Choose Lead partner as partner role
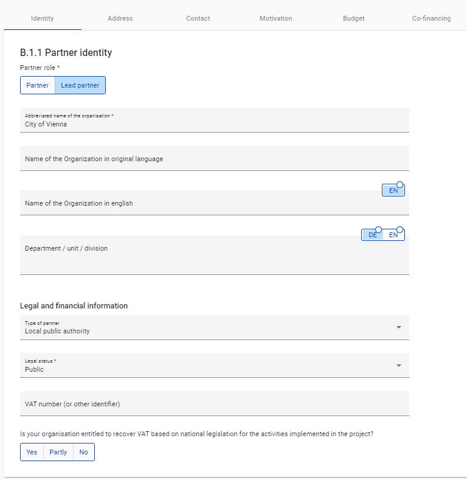The height and width of the screenshot is (480, 467). tap(80, 85)
